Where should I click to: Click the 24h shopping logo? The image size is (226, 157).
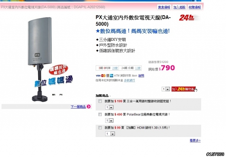coord(187,18)
